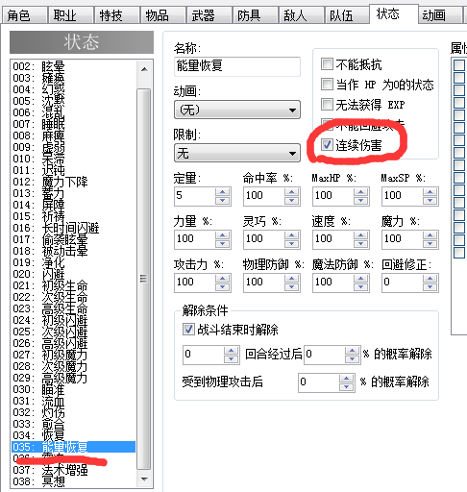Decrease 命中率 % with down arrow
Viewport: 467px width, 492px height.
(291, 201)
